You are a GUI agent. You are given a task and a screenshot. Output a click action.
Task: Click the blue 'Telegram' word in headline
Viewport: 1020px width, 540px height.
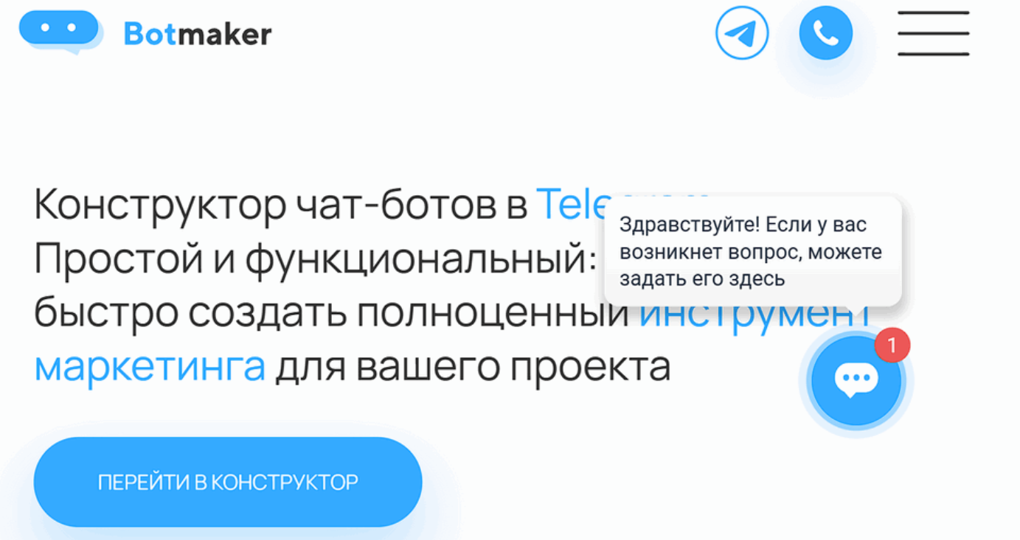(x=569, y=204)
